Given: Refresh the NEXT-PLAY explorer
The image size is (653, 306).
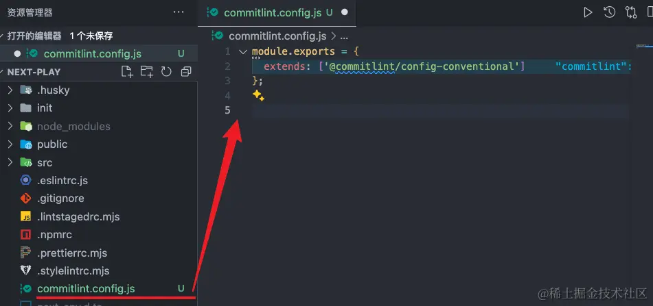Looking at the screenshot, I should (x=166, y=71).
